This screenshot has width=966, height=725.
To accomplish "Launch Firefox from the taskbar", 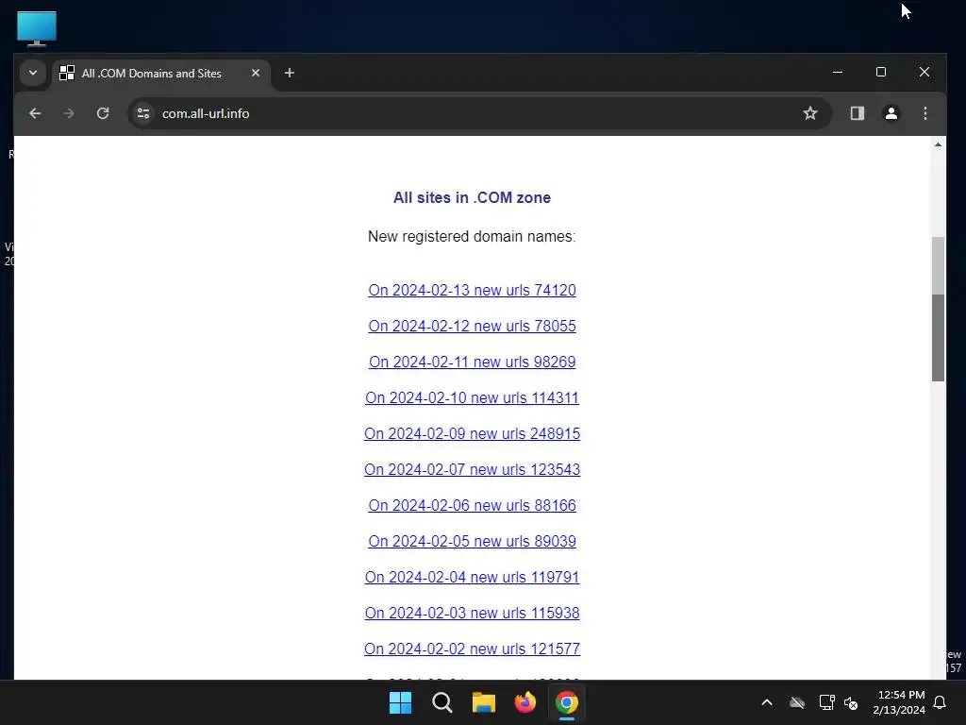I will point(525,702).
